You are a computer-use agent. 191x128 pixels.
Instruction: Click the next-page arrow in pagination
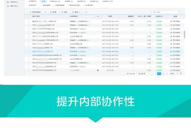(x=167, y=74)
